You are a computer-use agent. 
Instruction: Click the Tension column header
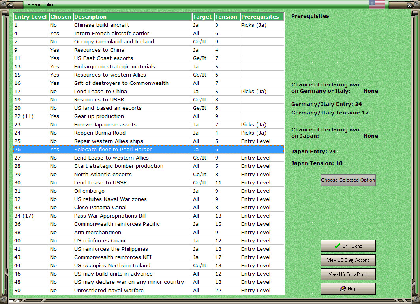227,17
